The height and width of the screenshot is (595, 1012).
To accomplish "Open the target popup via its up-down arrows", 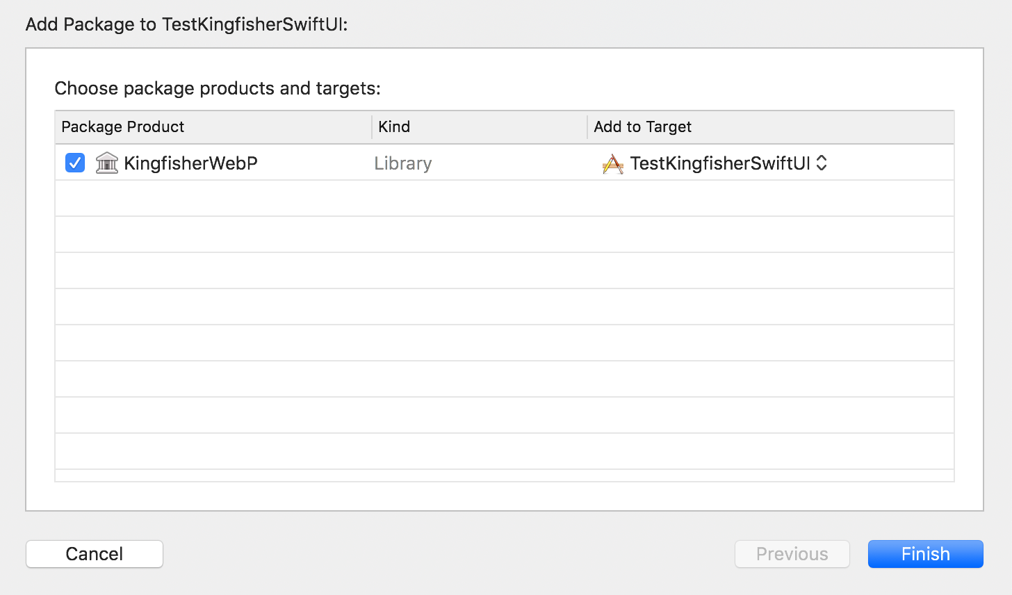I will [822, 163].
